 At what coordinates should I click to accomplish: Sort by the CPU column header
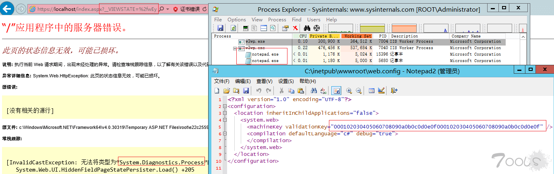[x=300, y=36]
